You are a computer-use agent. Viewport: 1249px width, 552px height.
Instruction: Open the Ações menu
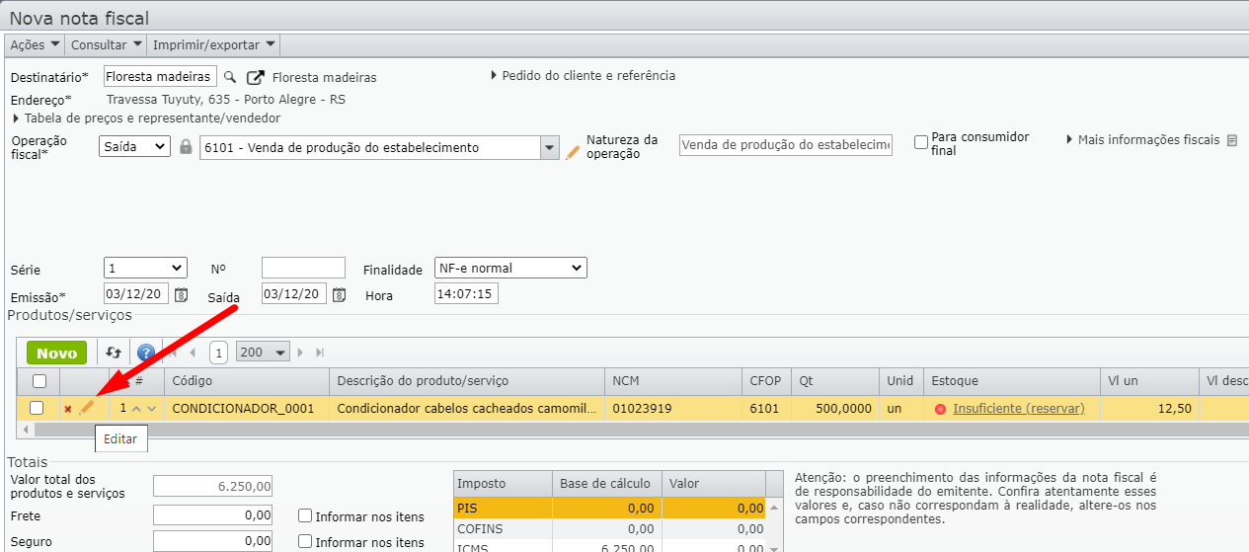point(35,44)
